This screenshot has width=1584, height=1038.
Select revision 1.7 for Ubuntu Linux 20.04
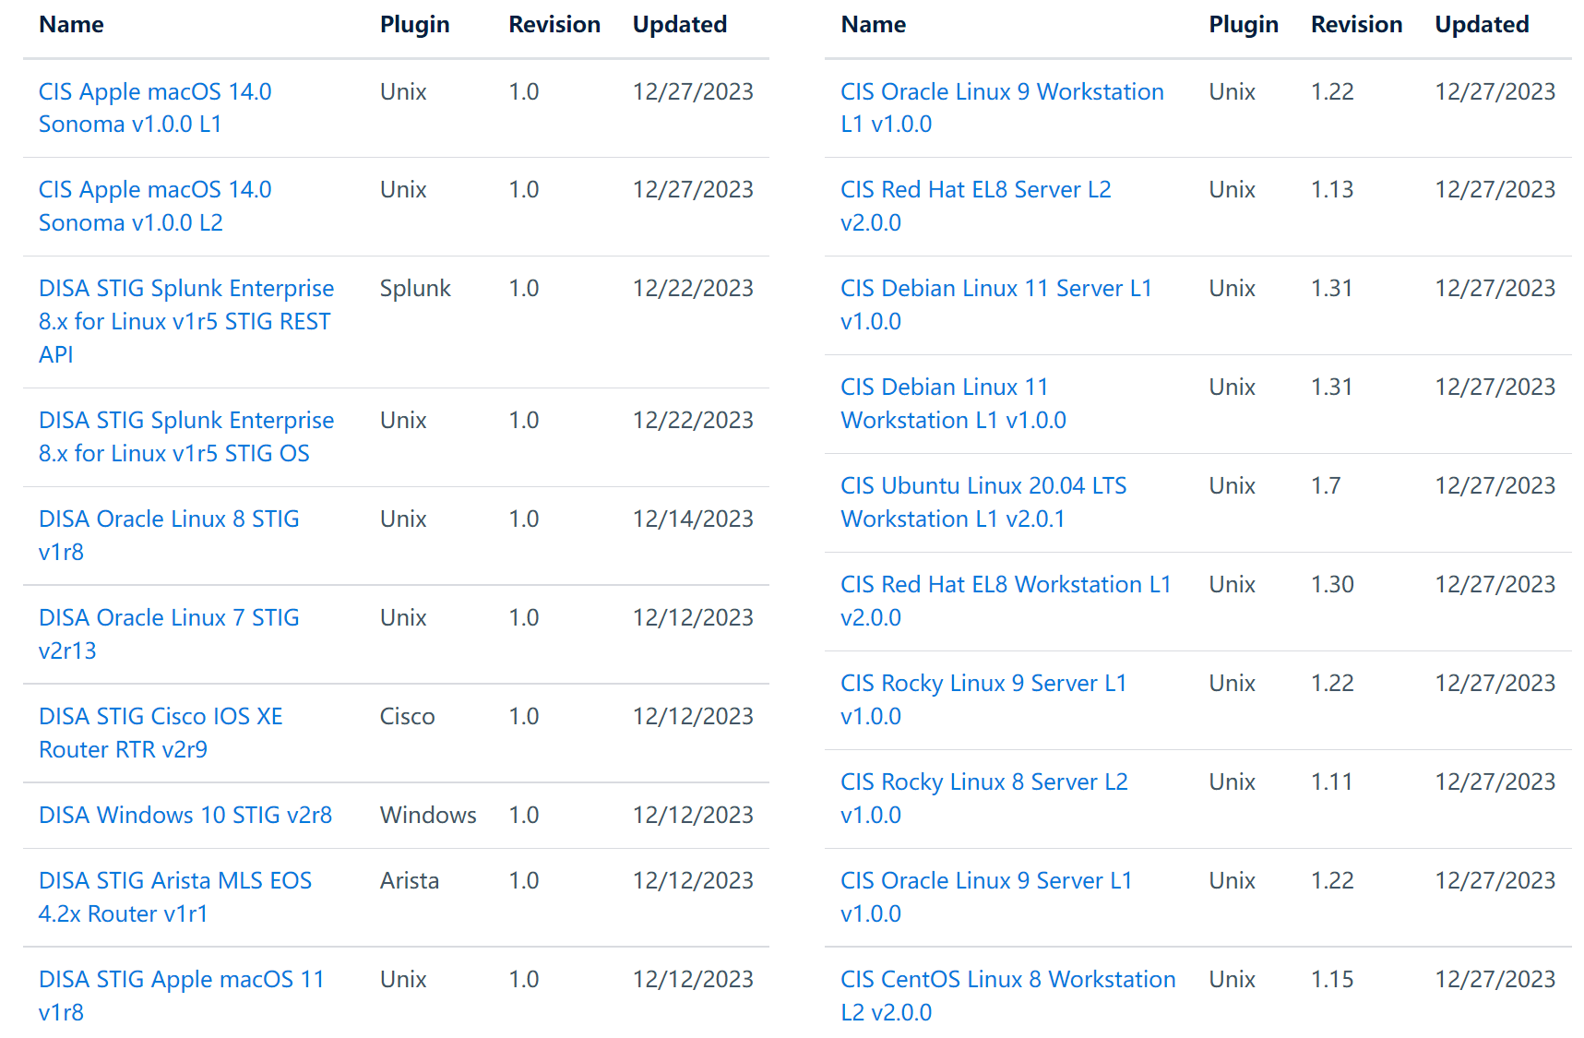[1326, 485]
